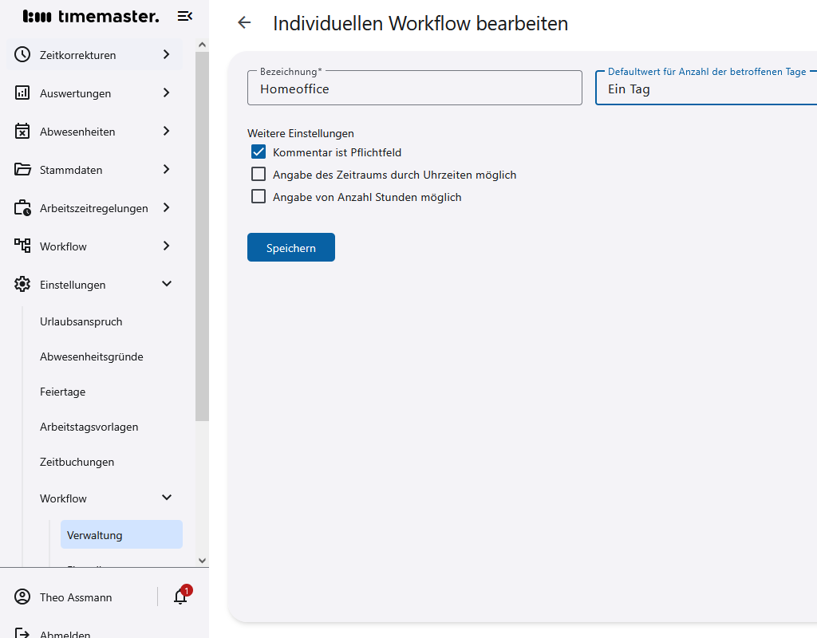The width and height of the screenshot is (817, 638).
Task: Open the Stammdaten folder icon
Action: (x=22, y=169)
